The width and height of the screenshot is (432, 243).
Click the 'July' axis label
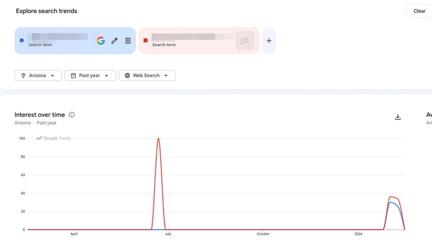(168, 234)
